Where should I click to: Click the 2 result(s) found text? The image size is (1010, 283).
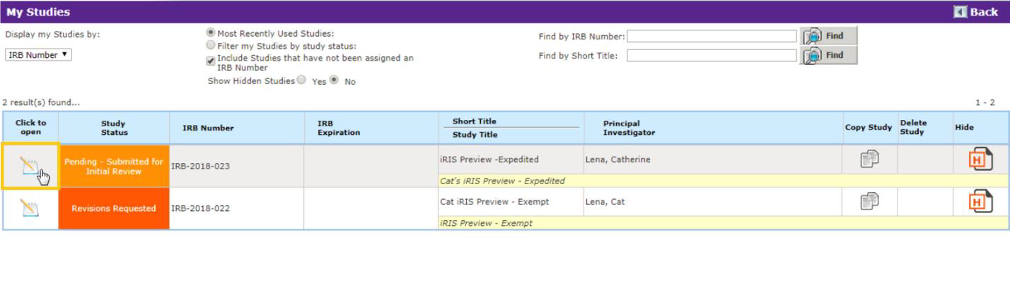41,103
